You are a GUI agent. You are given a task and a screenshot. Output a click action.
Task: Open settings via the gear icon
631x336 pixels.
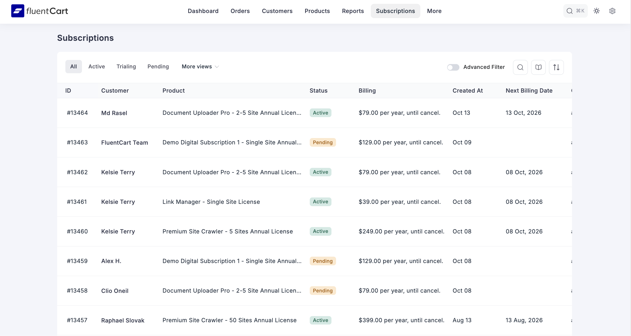pos(613,11)
